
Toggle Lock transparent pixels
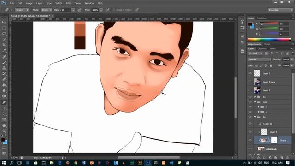click(256, 65)
